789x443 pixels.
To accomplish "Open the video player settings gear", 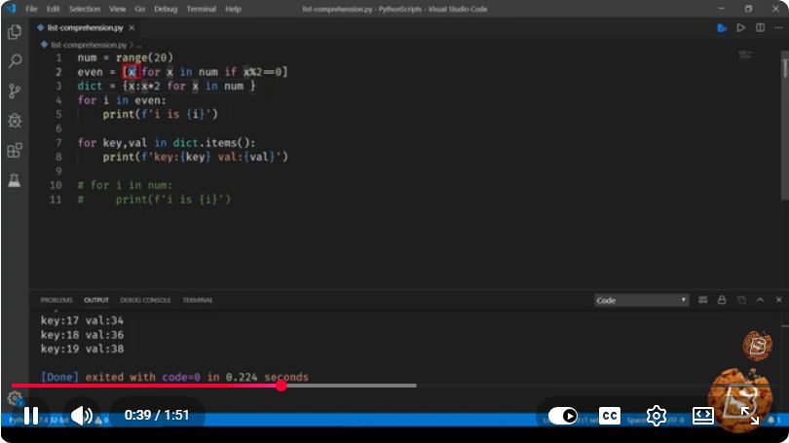I will (x=657, y=416).
